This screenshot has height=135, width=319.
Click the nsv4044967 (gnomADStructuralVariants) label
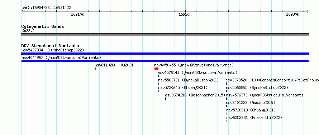(x=61, y=57)
